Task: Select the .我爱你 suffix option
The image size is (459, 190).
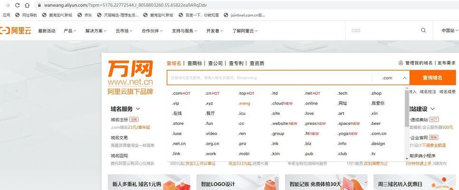Action: click(x=378, y=104)
